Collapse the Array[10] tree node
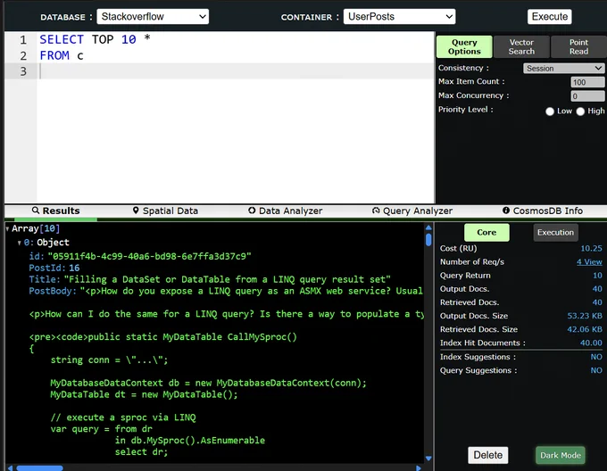The image size is (607, 471). click(x=7, y=229)
